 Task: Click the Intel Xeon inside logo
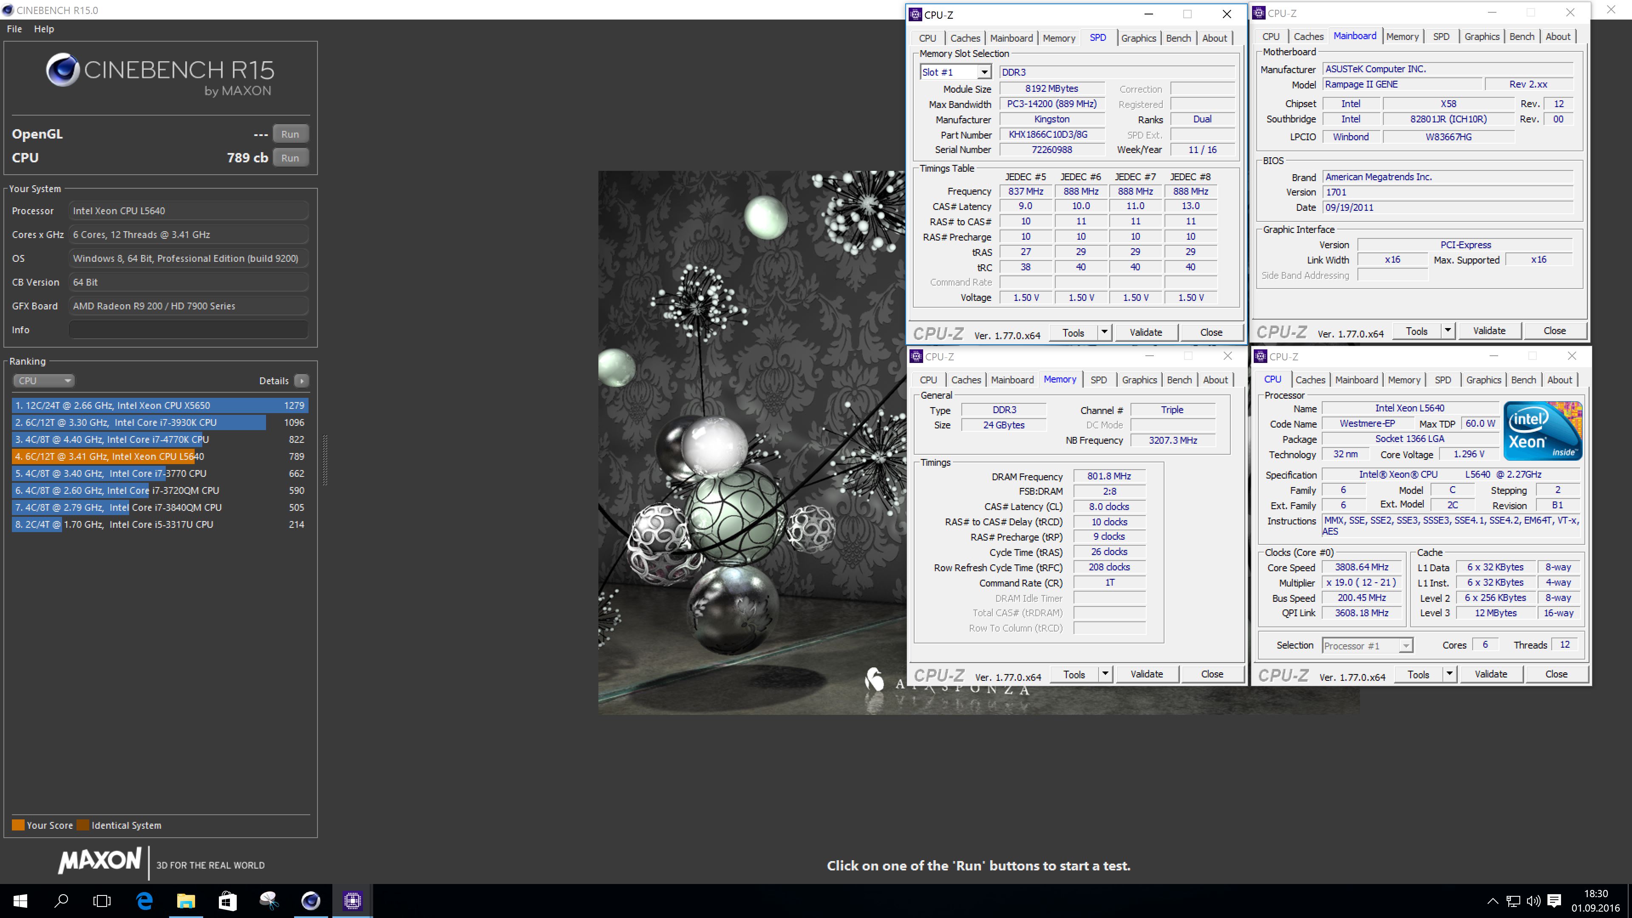point(1543,431)
